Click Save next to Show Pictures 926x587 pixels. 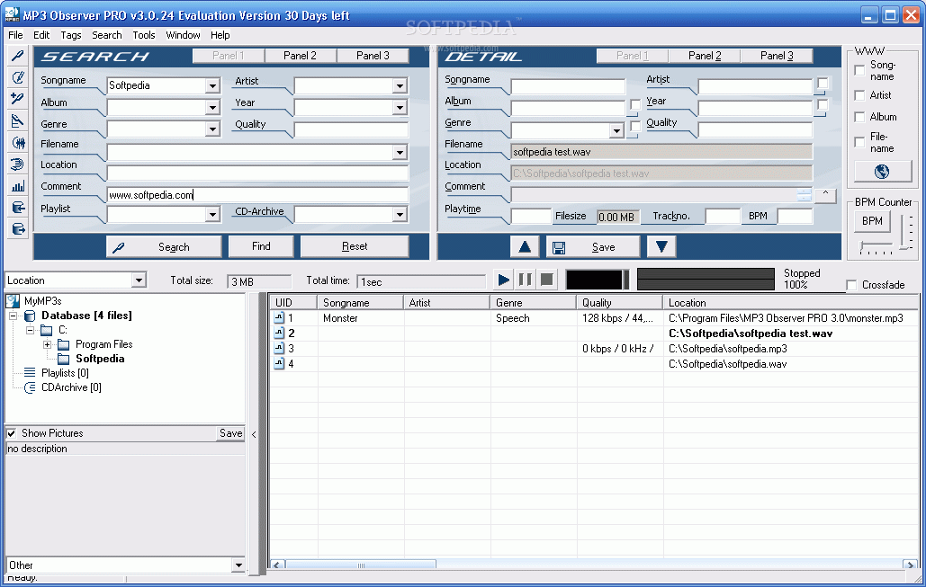(231, 433)
